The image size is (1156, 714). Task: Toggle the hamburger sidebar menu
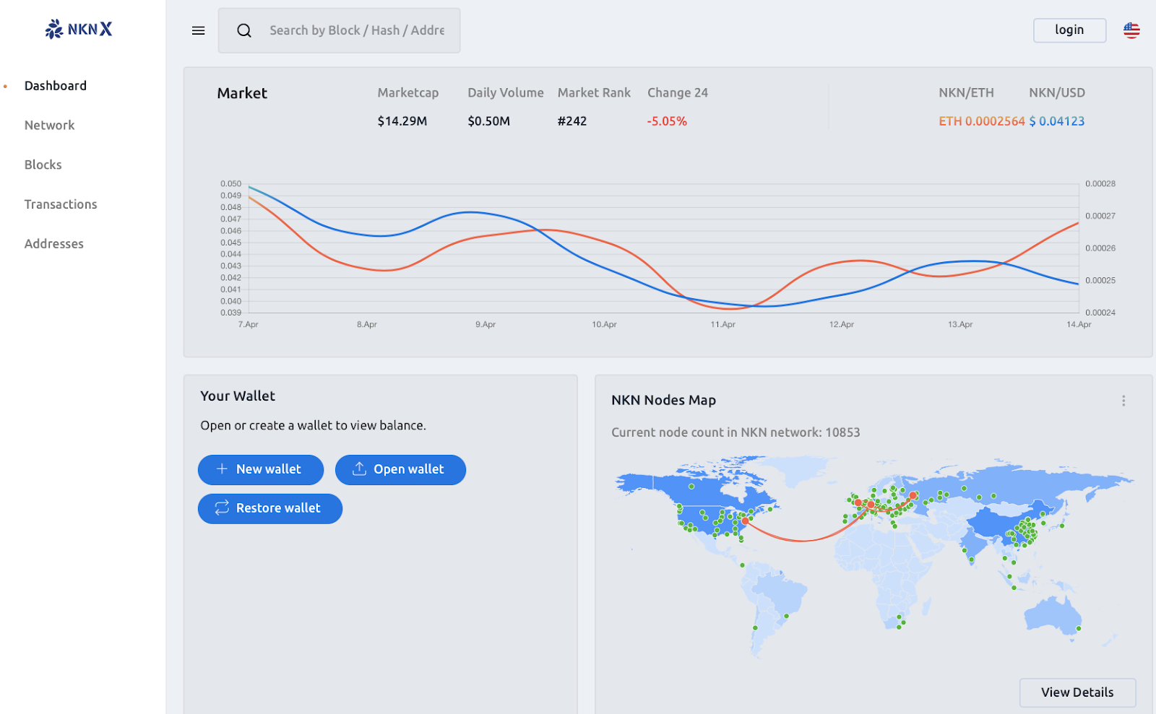tap(198, 30)
